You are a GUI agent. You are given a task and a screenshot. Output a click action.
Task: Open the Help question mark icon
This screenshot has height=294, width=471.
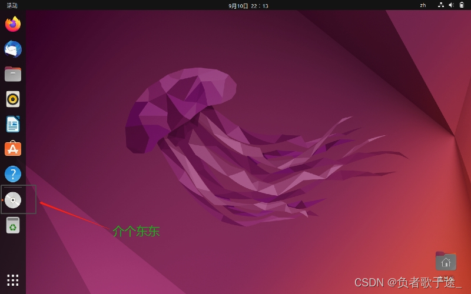pyautogui.click(x=13, y=174)
